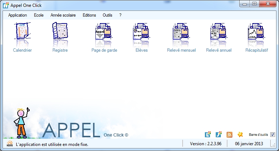Click the yellow star icon

240,134
